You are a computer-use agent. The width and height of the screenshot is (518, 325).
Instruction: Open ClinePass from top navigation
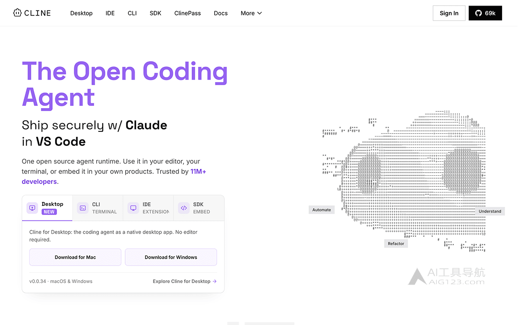pyautogui.click(x=187, y=13)
